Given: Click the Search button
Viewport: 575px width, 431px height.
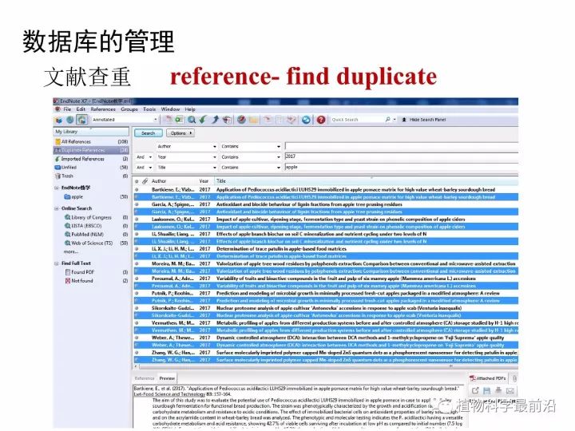Looking at the screenshot, I should 149,133.
